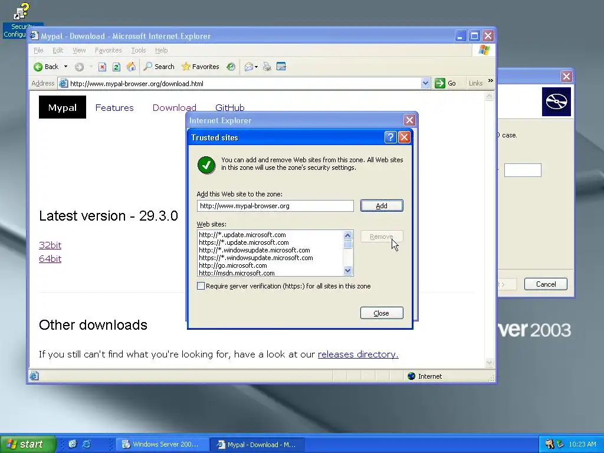Switch to Windows Server 200... taskbar button
Screen dimensions: 604x453
coord(163,444)
